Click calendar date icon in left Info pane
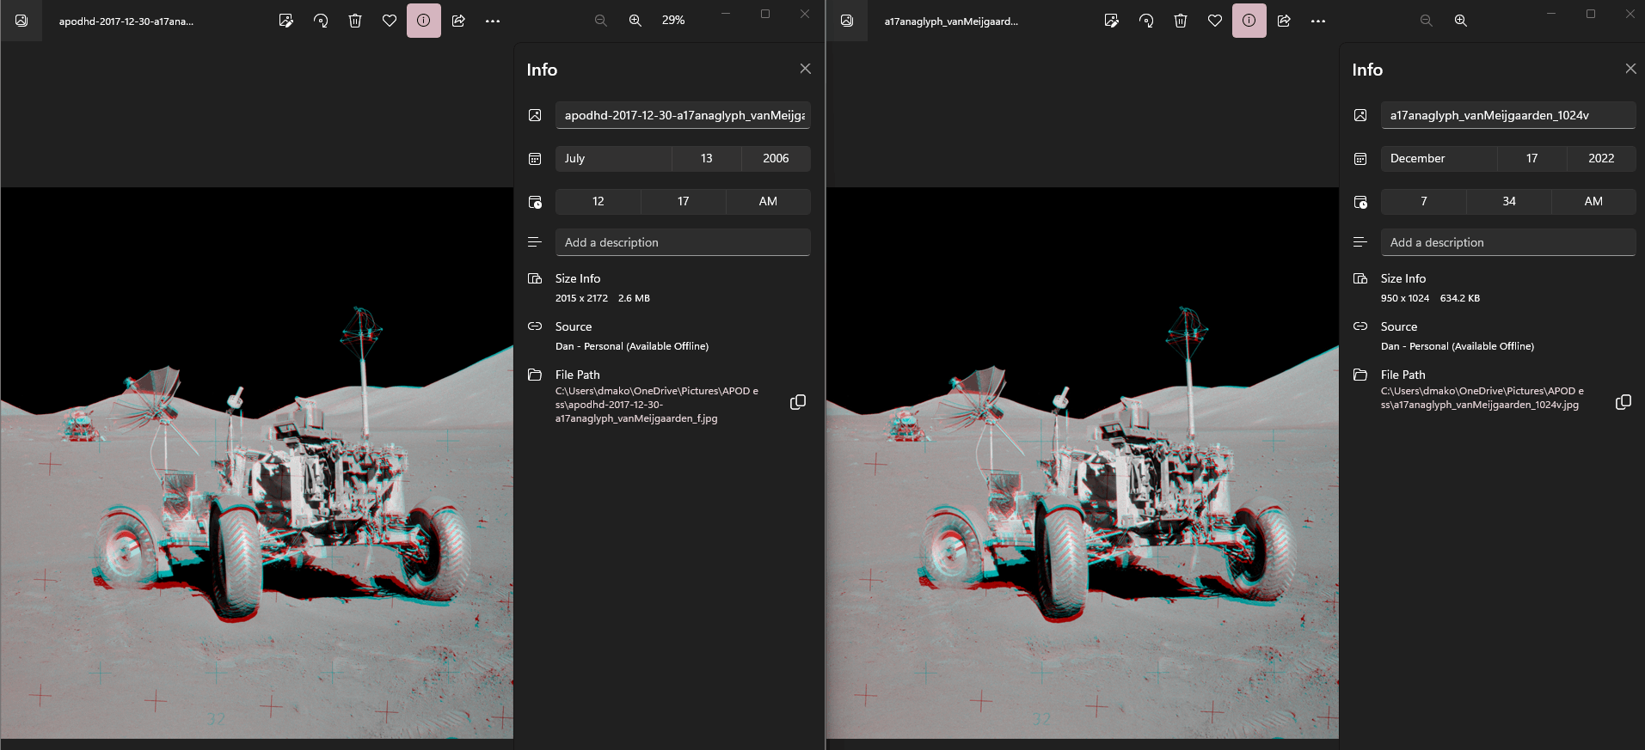Screen dimensions: 1645x750 click(x=535, y=159)
